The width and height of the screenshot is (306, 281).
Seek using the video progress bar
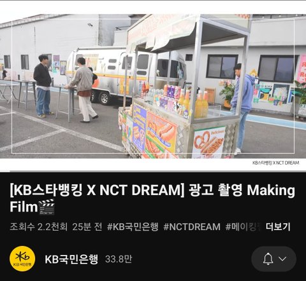(x=153, y=171)
